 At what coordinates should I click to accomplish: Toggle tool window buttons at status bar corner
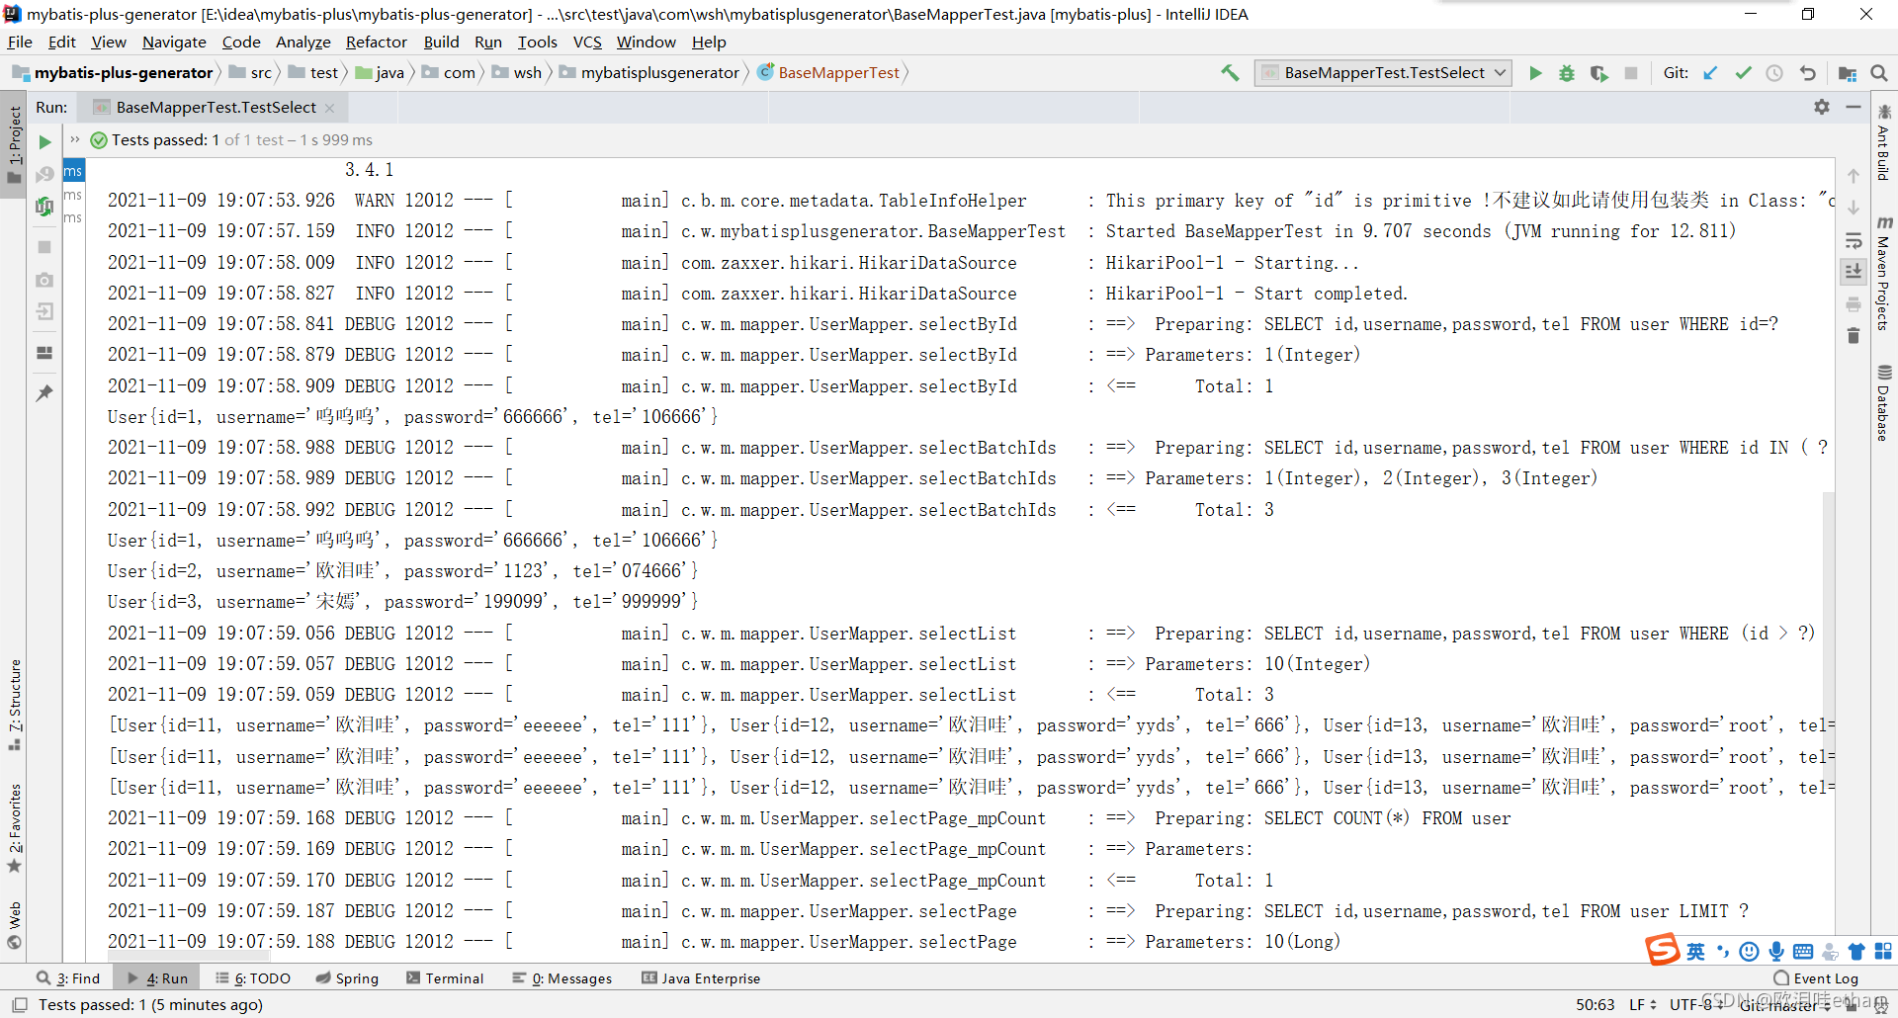tap(19, 1005)
